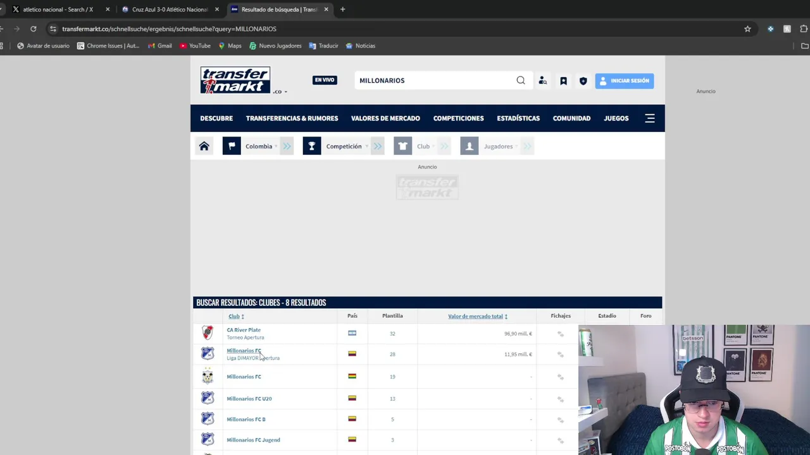810x455 pixels.
Task: Open Millonarios FC link above Liga DIMAYOR
Action: coord(244,351)
